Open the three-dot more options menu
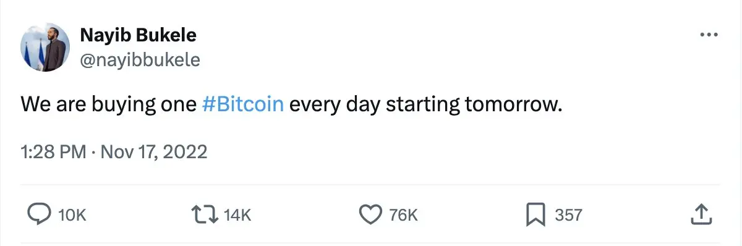The height and width of the screenshot is (246, 742). pyautogui.click(x=708, y=35)
